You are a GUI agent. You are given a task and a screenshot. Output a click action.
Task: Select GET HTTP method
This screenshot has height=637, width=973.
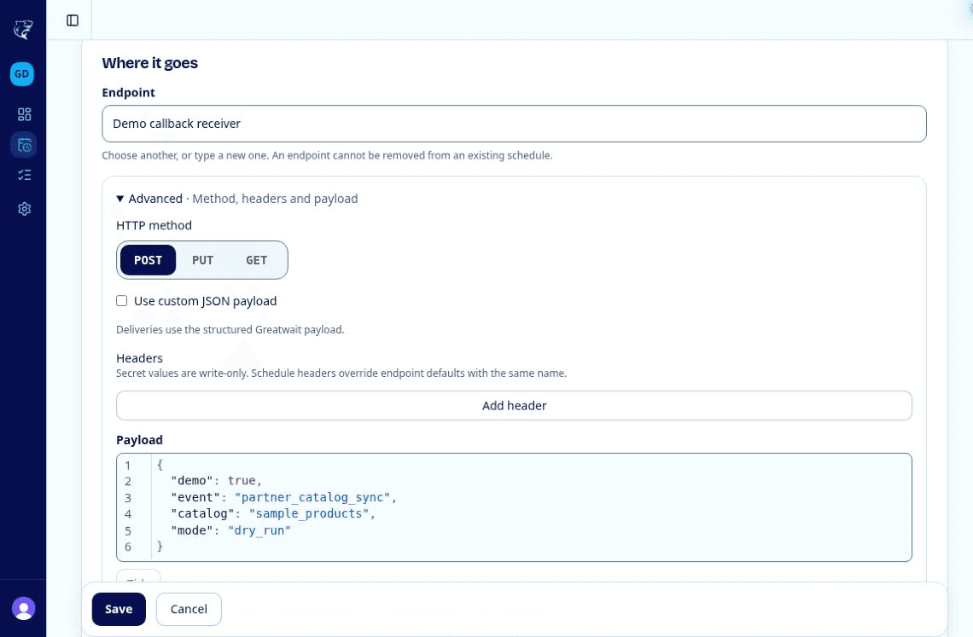257,260
